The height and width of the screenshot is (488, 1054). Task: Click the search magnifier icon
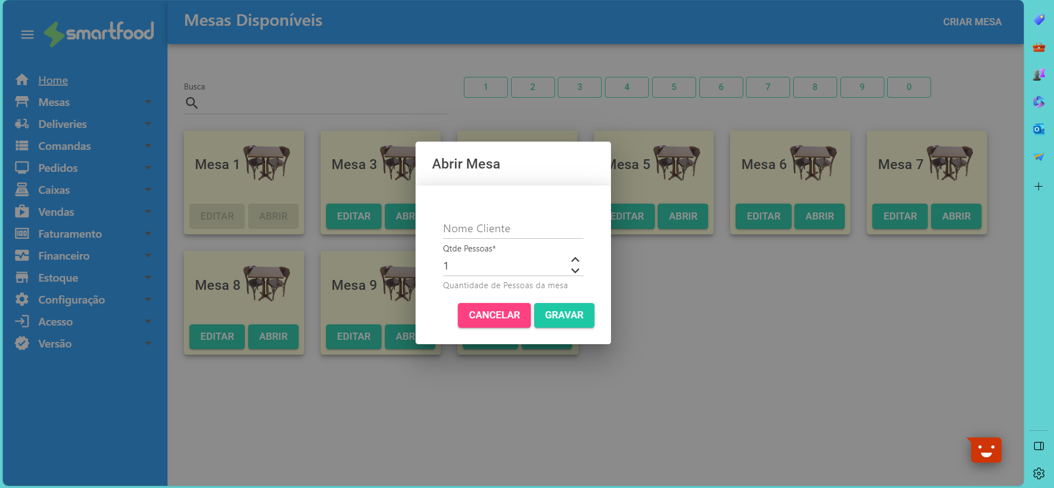point(192,103)
